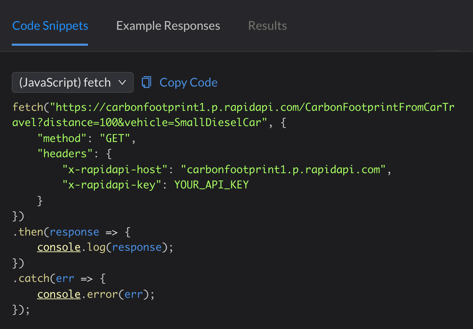
Task: Click the YOUR_API_KEY placeholder in code
Action: pyautogui.click(x=211, y=185)
